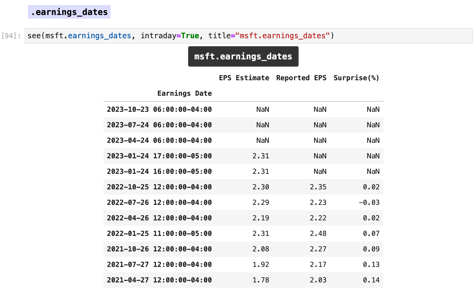
Task: Click Surprise NaN in 2023-04-24 row
Action: (373, 140)
